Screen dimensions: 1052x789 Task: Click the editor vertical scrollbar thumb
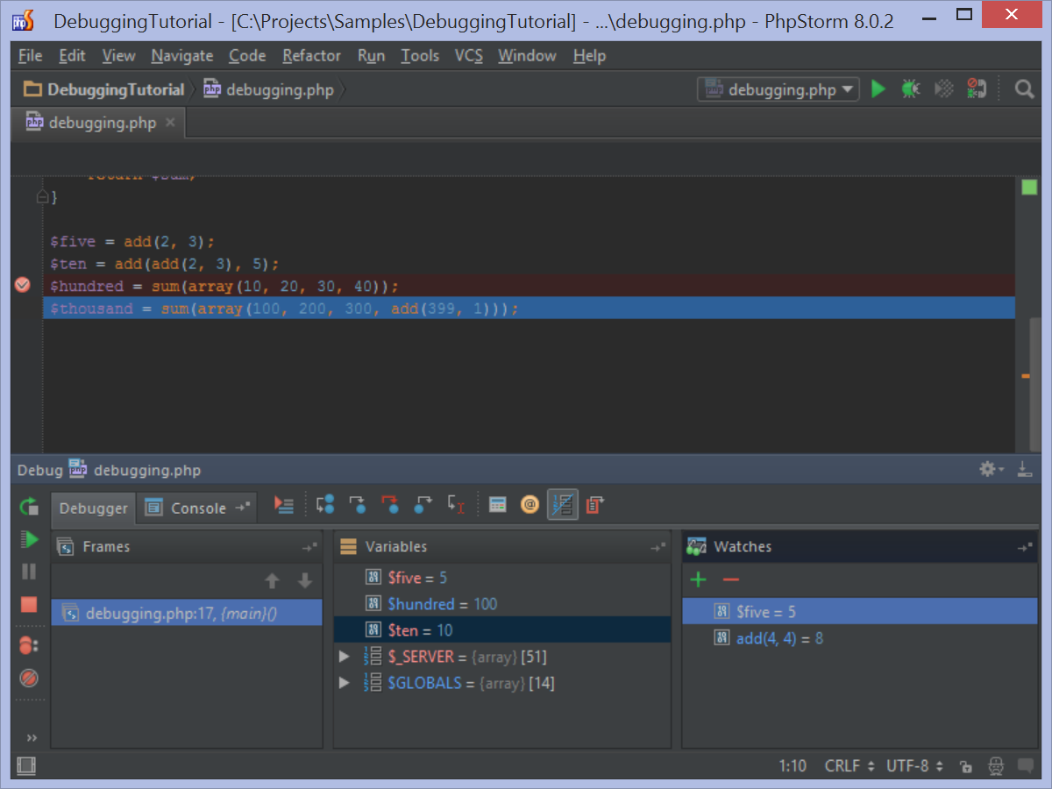(x=1035, y=386)
